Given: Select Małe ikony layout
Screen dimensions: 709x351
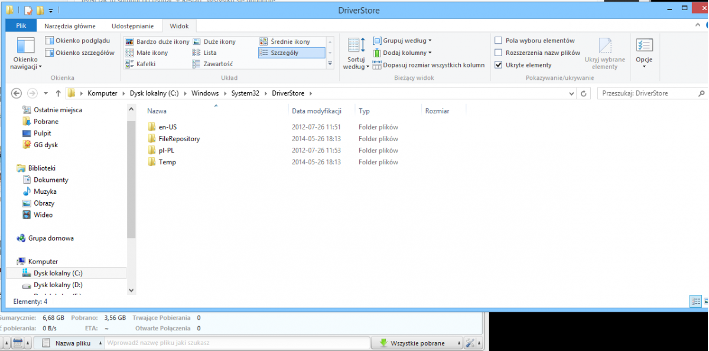Looking at the screenshot, I should [147, 53].
